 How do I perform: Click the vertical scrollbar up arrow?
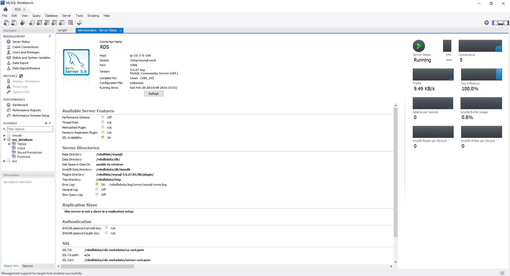tap(396, 105)
